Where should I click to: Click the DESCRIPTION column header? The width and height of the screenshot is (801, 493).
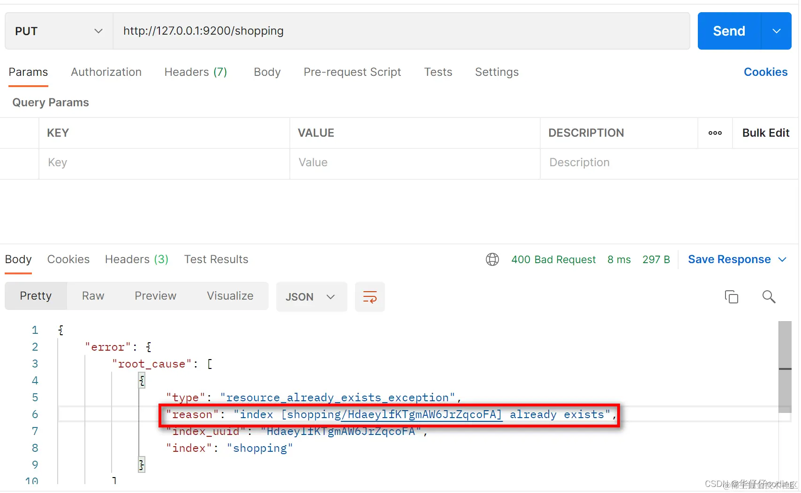586,133
